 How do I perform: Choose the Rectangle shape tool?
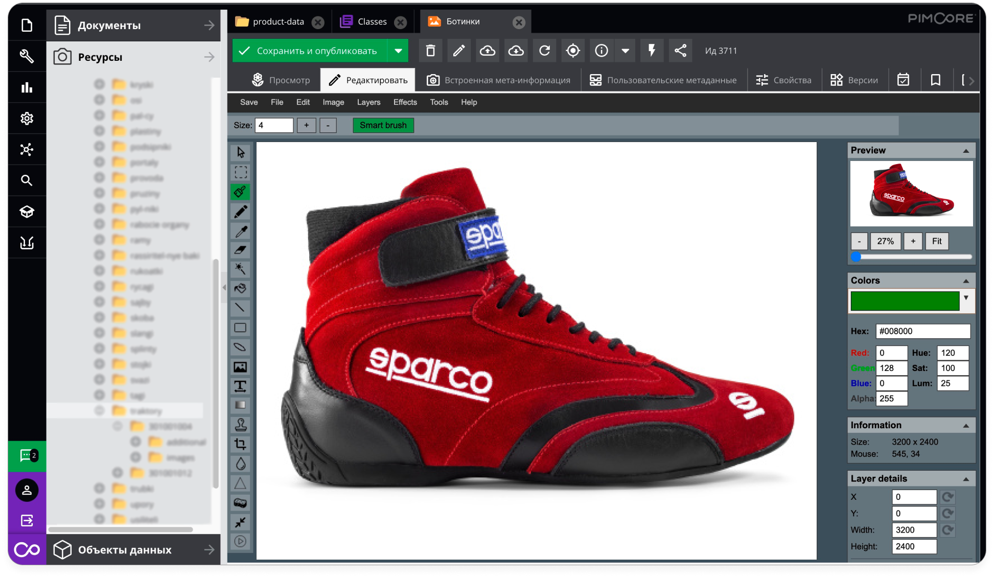(x=241, y=328)
